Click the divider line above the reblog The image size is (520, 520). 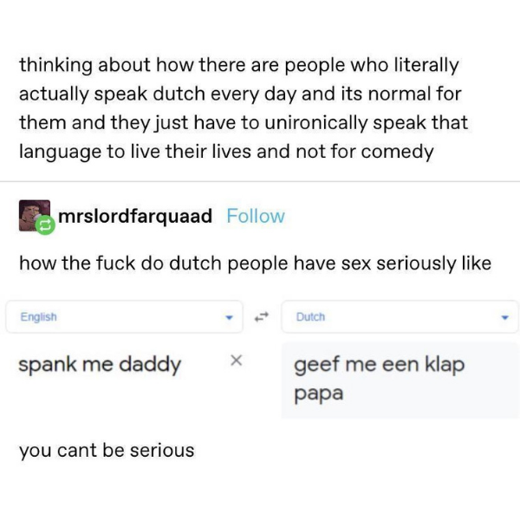(x=260, y=181)
